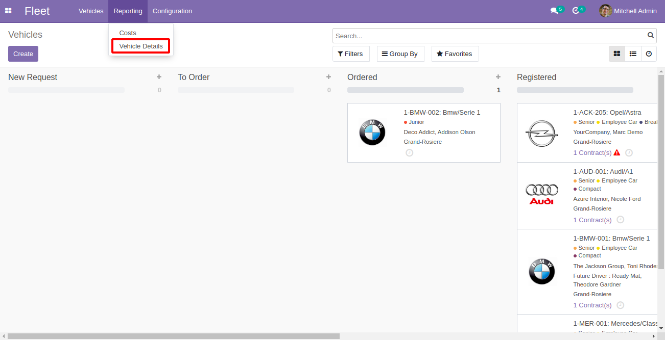This screenshot has height=340, width=665.
Task: Open 1 Contract(s) link on 1-AUD-001
Action: pos(592,220)
